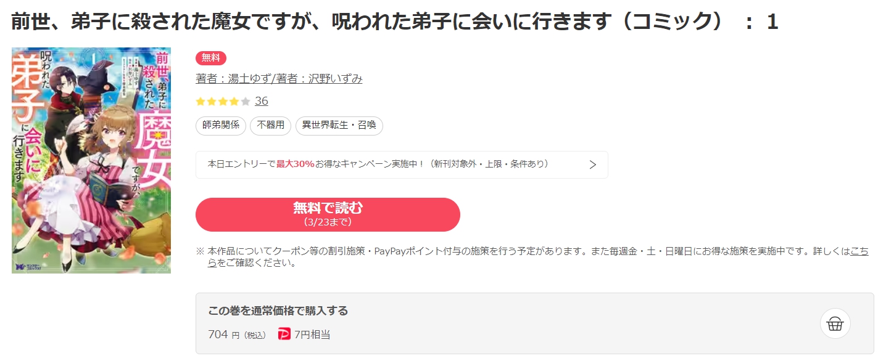This screenshot has width=886, height=361.
Task: Click the 7円相当 PayPay points label
Action: pyautogui.click(x=312, y=335)
